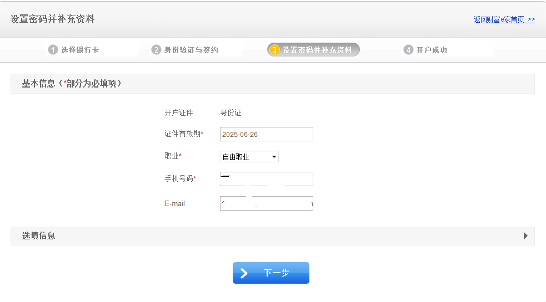Click the 设置密码并补充资料 page title at top

pyautogui.click(x=52, y=19)
